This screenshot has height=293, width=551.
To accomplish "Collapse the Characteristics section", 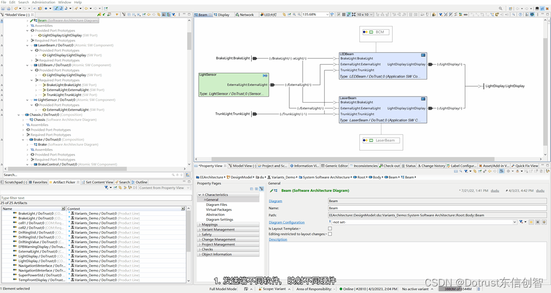I will click(x=200, y=195).
